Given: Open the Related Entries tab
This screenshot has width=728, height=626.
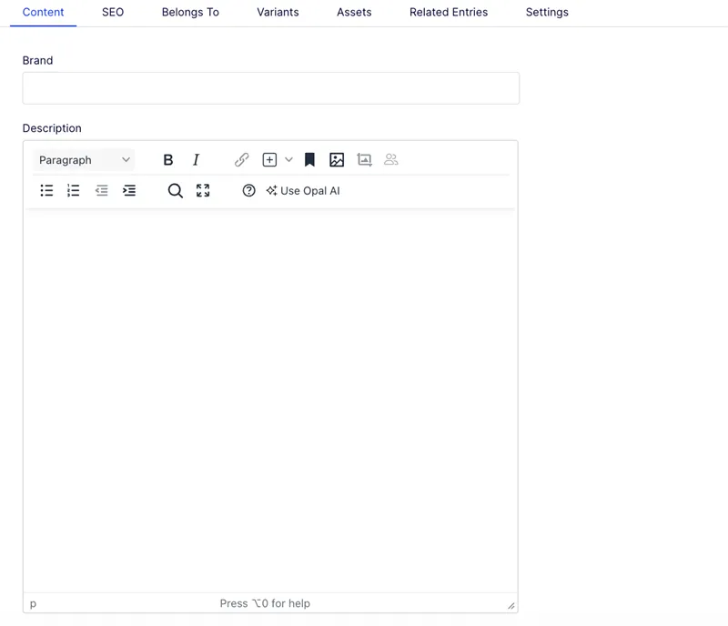Looking at the screenshot, I should click(449, 13).
